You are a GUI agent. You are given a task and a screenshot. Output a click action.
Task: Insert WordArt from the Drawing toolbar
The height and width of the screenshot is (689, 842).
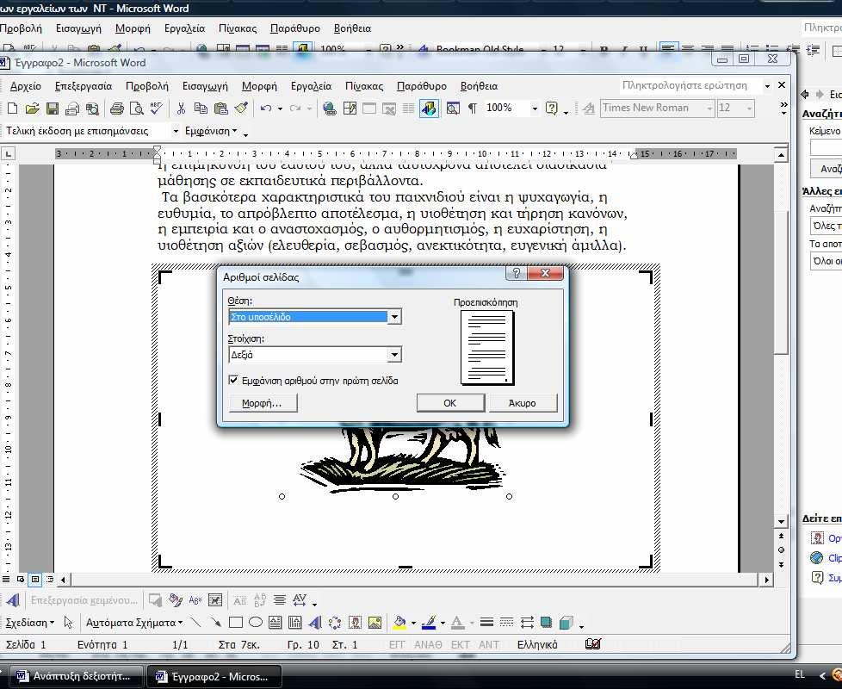[x=315, y=623]
